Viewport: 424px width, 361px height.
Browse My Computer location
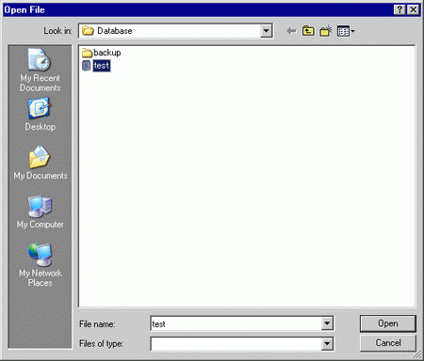click(41, 212)
